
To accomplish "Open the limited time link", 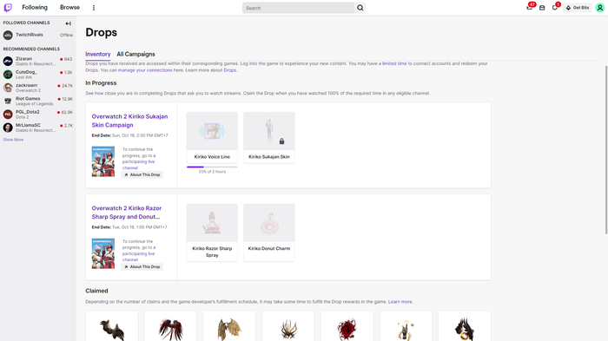I will 394,63.
